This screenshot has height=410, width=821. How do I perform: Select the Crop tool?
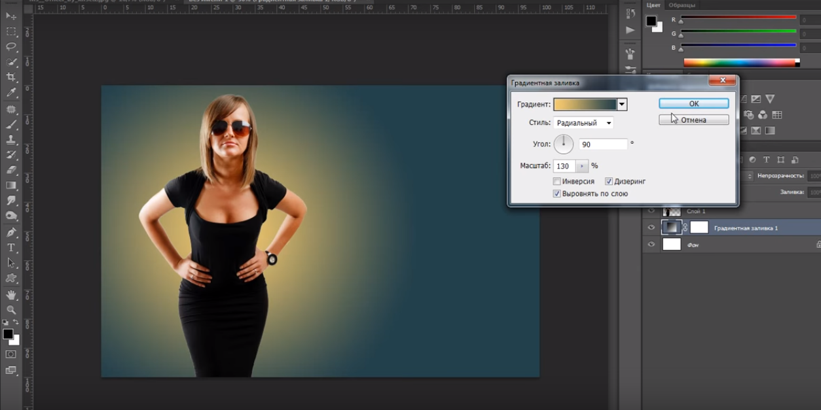point(11,77)
